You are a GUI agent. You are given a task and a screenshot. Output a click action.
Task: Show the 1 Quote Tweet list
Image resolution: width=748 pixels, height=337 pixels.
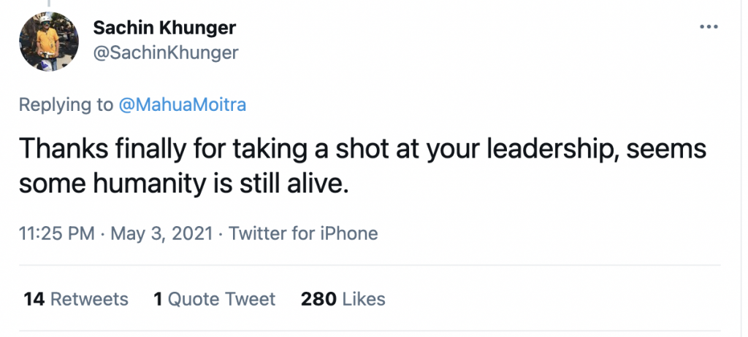point(214,299)
